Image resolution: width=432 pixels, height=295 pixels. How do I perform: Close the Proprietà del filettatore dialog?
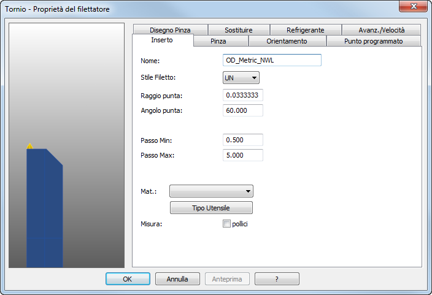[x=413, y=6]
